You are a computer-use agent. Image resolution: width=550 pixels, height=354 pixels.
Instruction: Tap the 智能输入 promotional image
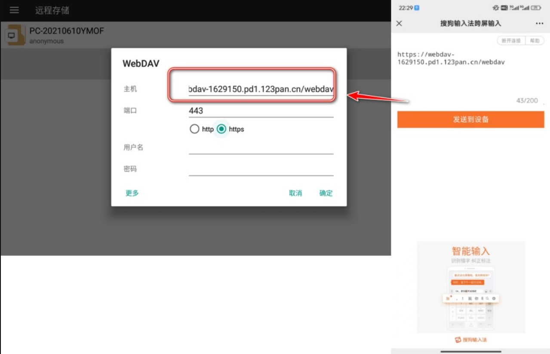tap(470, 287)
